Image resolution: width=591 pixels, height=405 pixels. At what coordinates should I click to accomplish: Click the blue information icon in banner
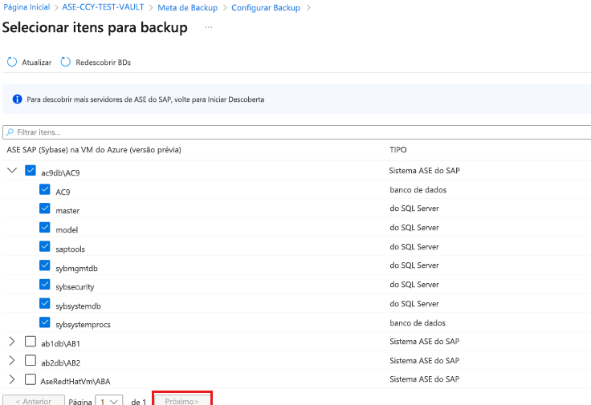(17, 100)
